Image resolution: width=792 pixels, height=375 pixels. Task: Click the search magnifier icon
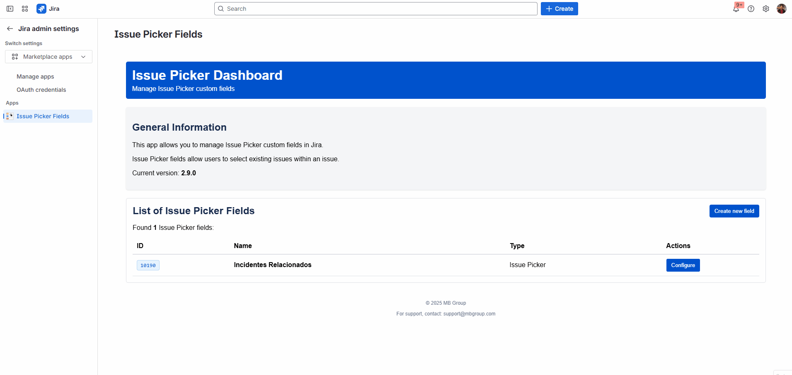[221, 8]
